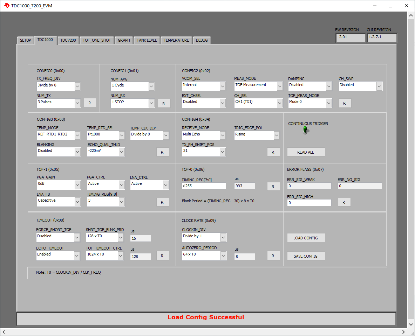Screen dimensions: 415x336
Task: Open the BLANKING dropdown
Action: coord(59,152)
